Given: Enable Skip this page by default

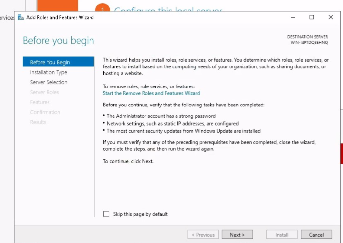Looking at the screenshot, I should coord(106,214).
